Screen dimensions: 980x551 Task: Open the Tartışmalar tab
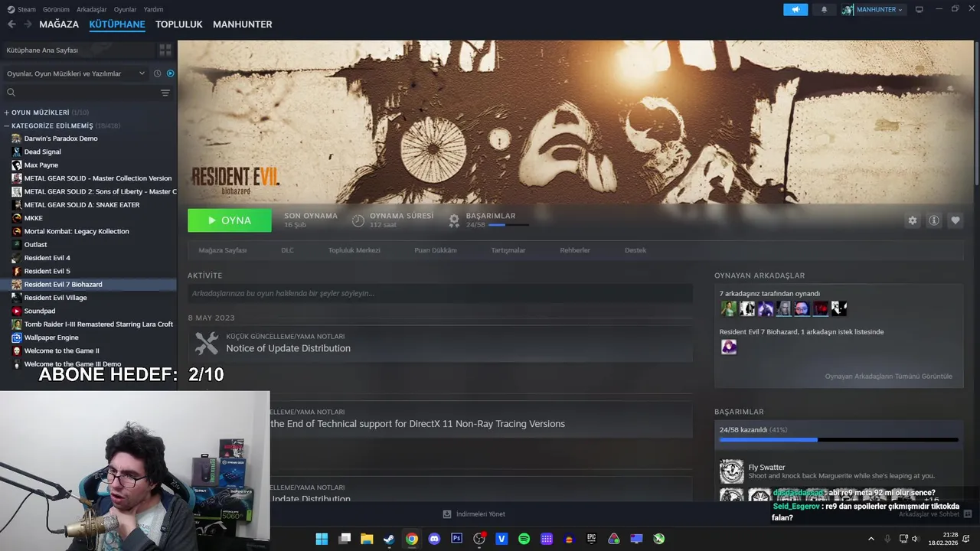[x=508, y=250]
